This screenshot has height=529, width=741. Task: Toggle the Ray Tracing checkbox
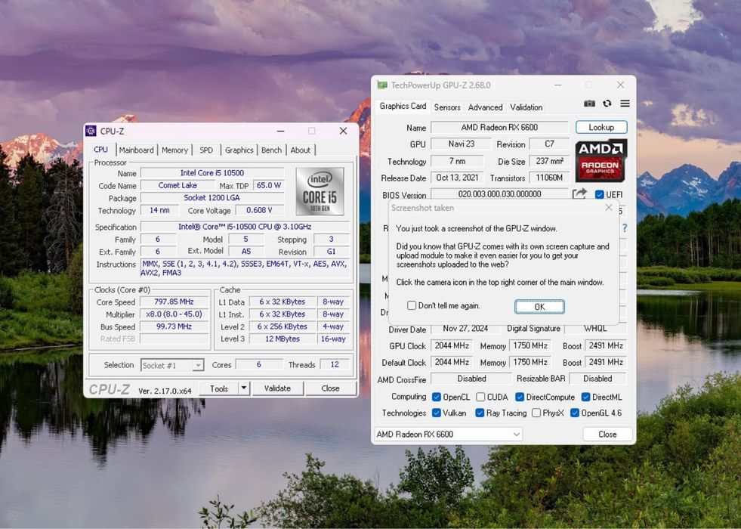[x=480, y=413]
